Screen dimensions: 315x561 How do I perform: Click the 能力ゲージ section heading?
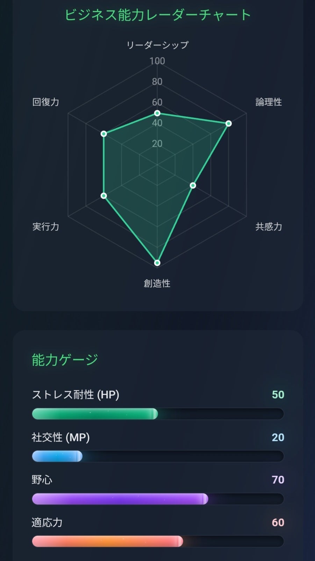point(65,360)
